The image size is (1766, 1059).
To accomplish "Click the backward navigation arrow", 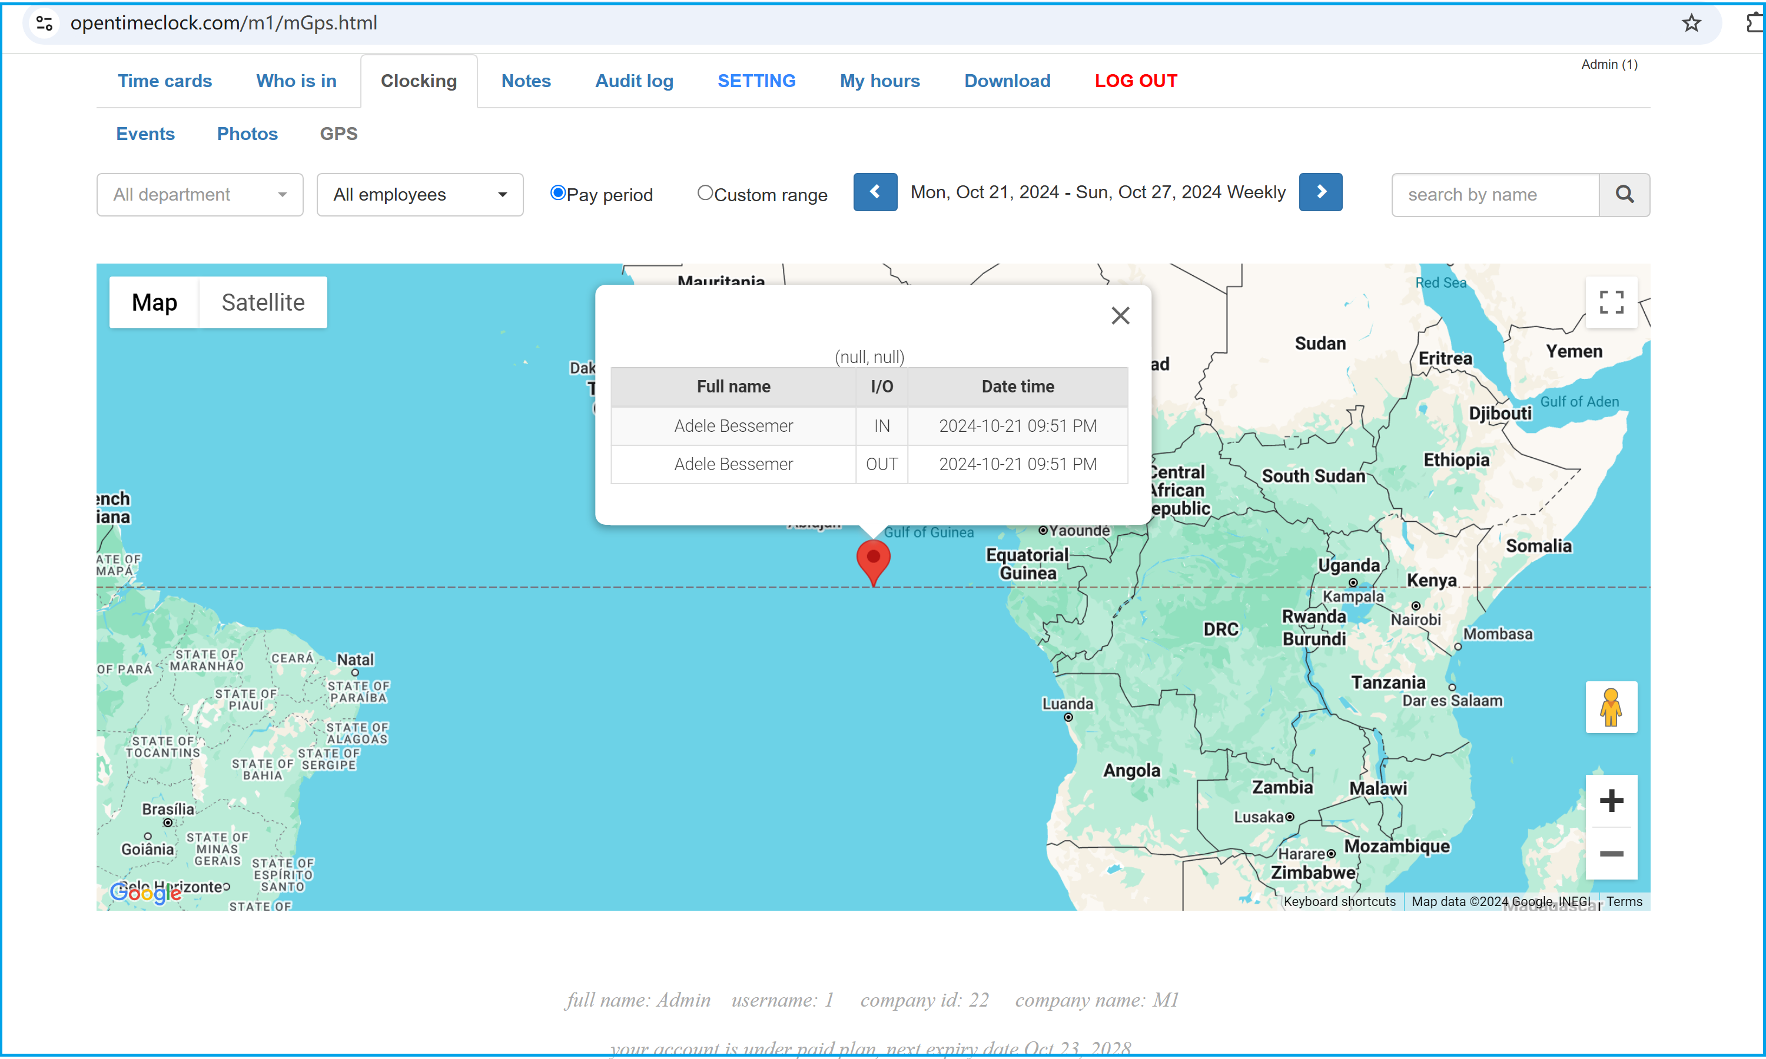I will (874, 194).
